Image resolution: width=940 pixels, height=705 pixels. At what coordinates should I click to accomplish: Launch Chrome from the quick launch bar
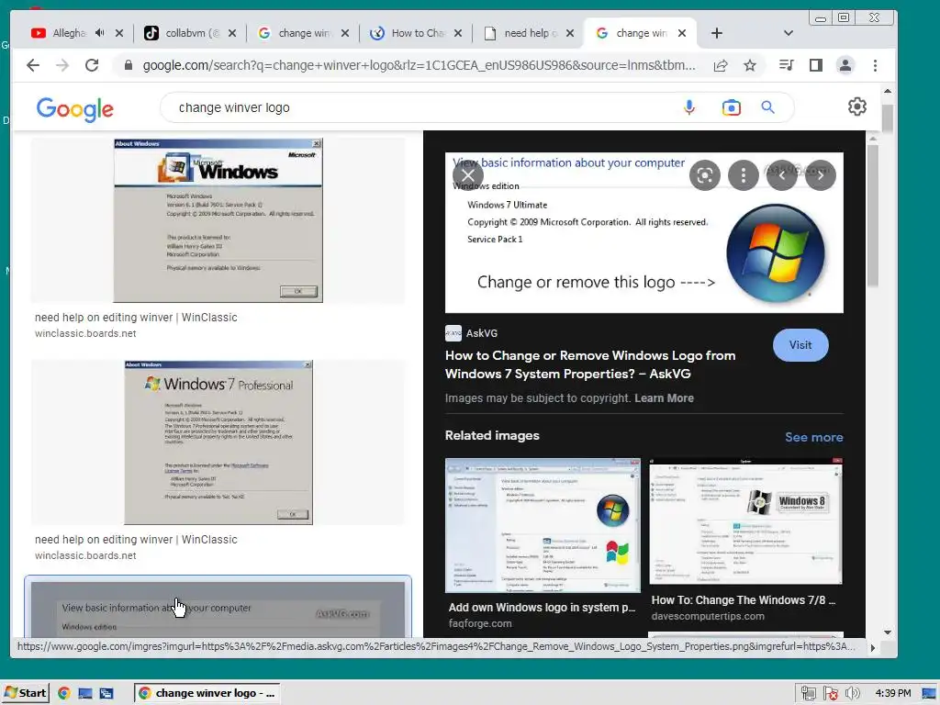(x=64, y=693)
